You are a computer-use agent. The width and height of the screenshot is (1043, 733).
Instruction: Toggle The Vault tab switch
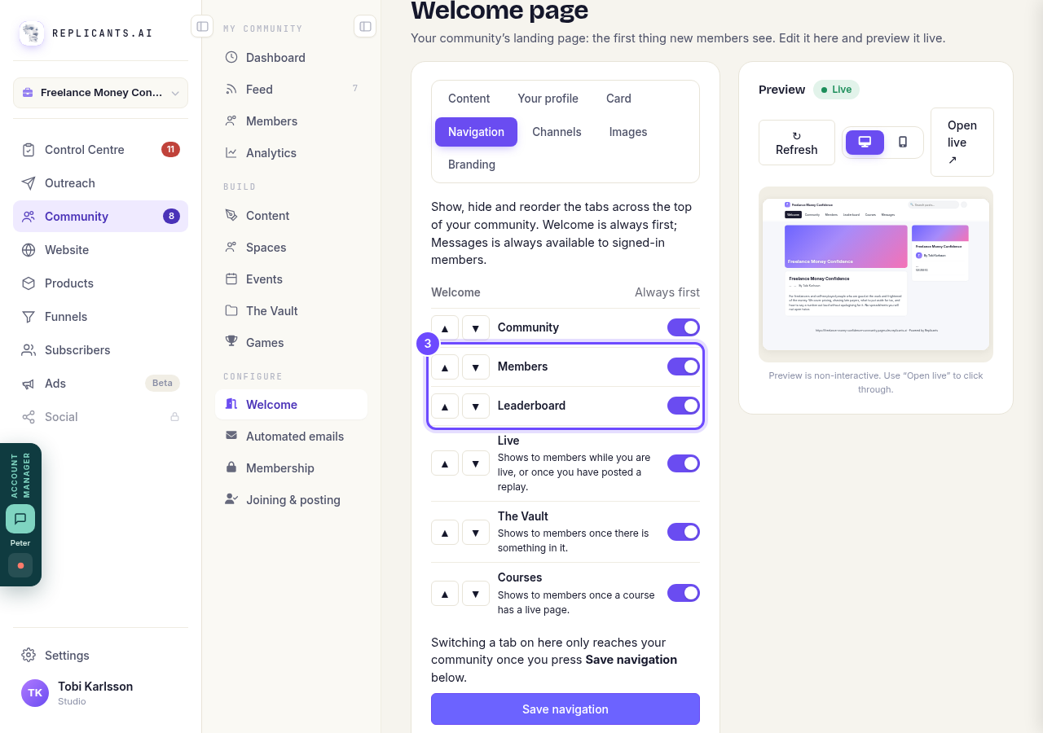point(684,532)
